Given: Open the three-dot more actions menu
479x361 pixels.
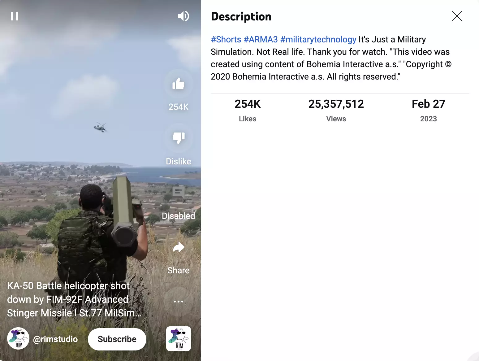Looking at the screenshot, I should [179, 301].
